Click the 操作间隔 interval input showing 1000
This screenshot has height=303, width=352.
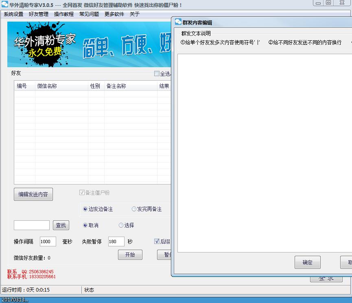(x=47, y=241)
